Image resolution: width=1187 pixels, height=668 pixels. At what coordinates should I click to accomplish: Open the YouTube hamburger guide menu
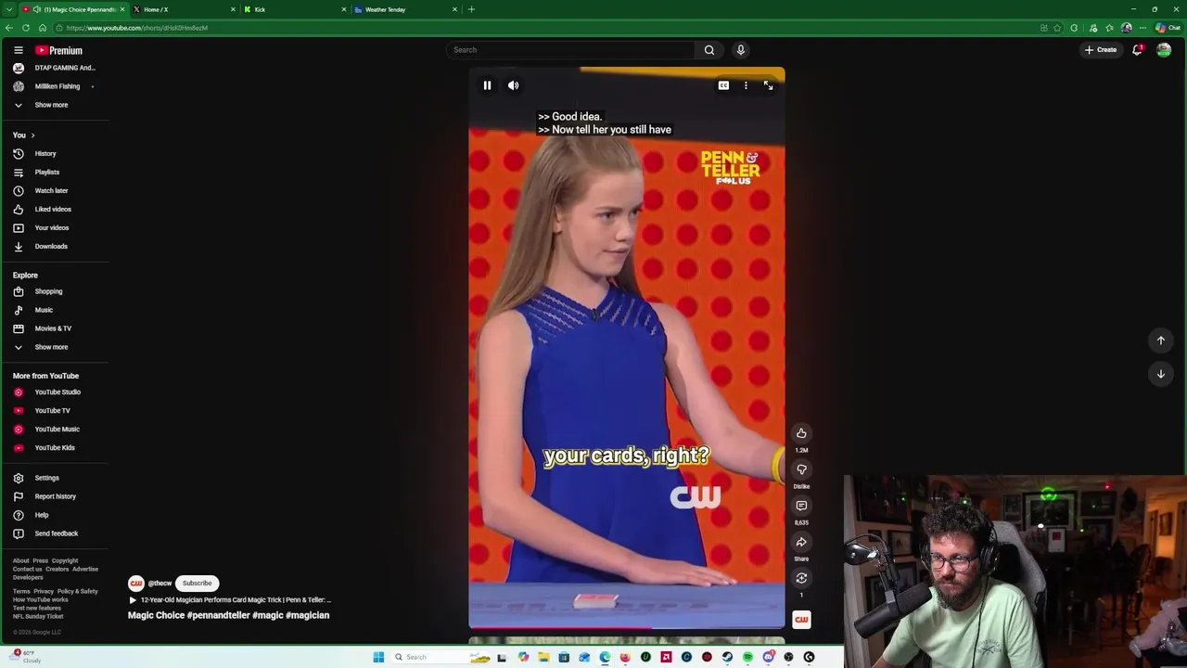point(18,50)
